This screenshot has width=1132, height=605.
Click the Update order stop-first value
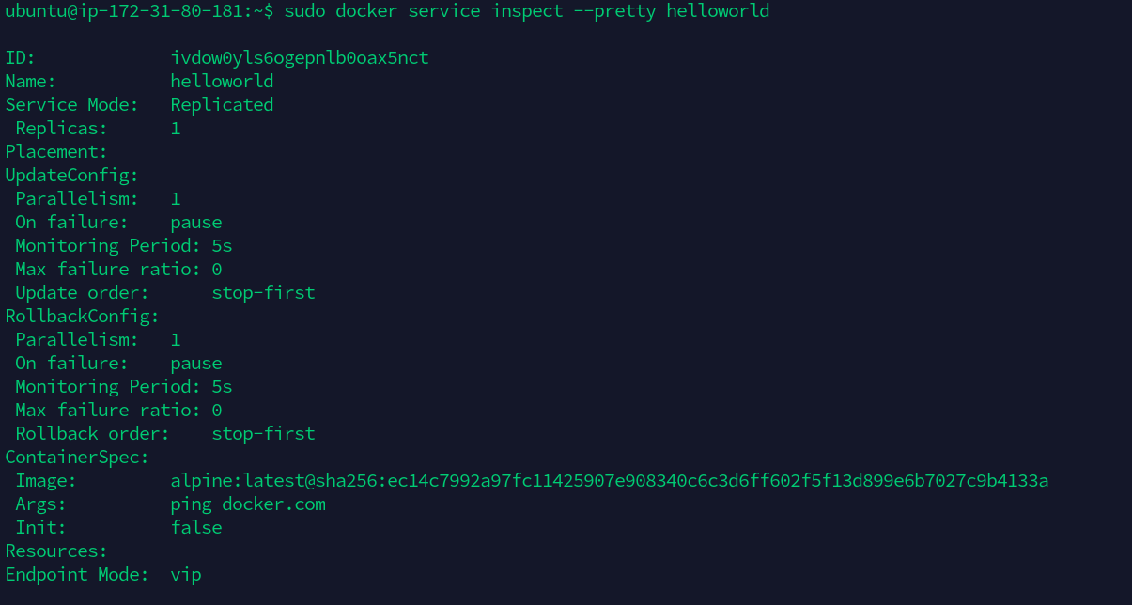point(263,293)
